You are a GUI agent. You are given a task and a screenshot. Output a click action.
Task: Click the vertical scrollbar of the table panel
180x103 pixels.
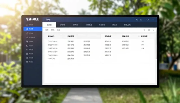pyautogui.click(x=156, y=44)
